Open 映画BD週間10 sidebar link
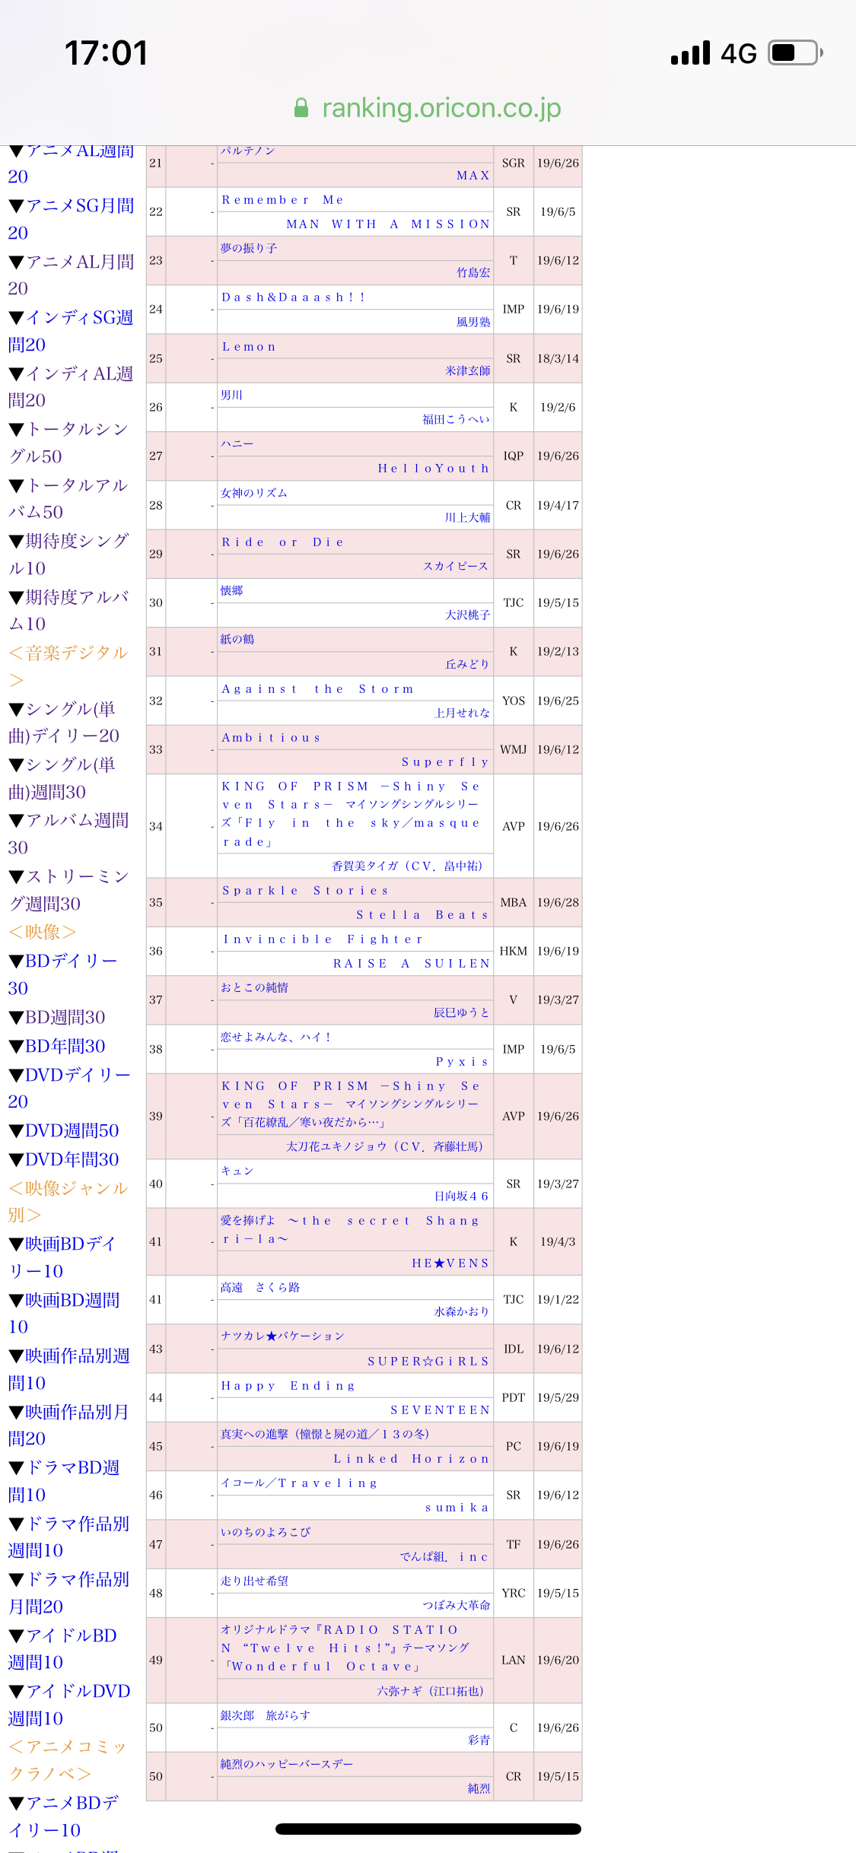The image size is (856, 1853). pos(65,1313)
